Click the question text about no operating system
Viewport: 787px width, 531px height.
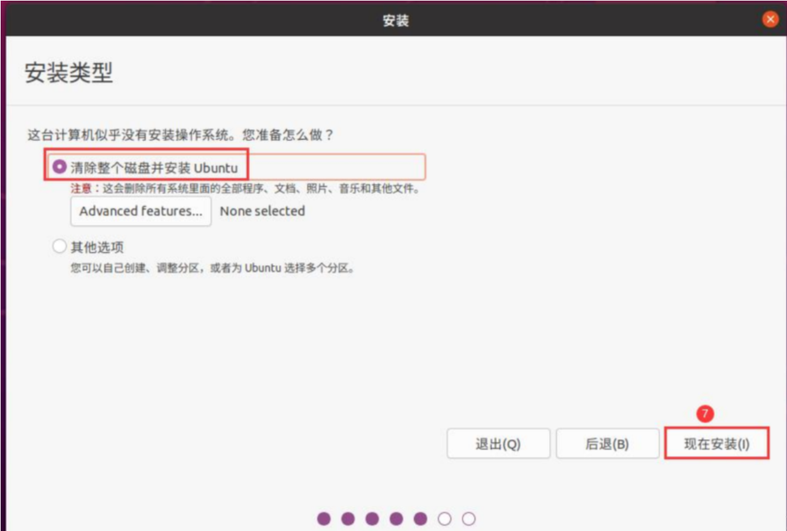tap(180, 135)
